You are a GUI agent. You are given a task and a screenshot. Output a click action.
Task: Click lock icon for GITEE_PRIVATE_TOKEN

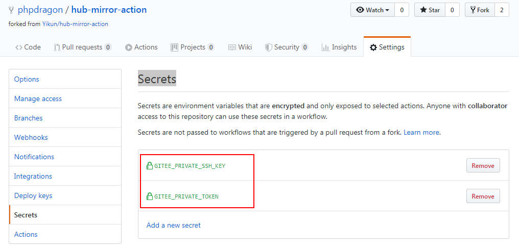tap(150, 196)
